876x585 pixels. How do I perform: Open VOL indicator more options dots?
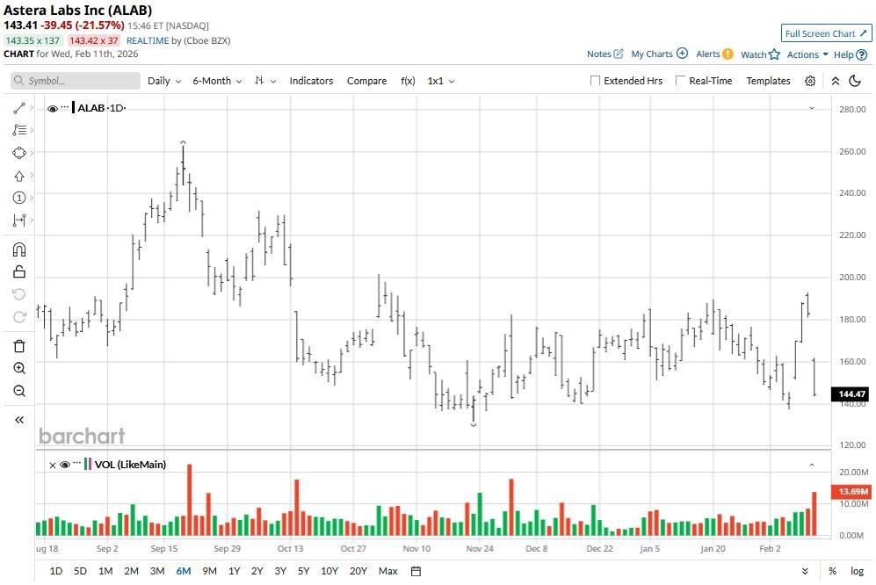click(x=77, y=463)
